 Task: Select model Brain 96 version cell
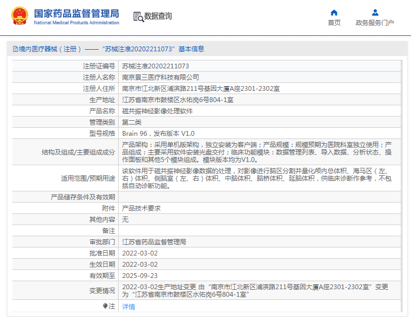click(158, 134)
